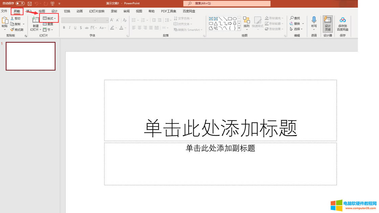Open the Slide Show (幻灯片放映) tab
Screen dimensions: 379x213
click(x=97, y=11)
